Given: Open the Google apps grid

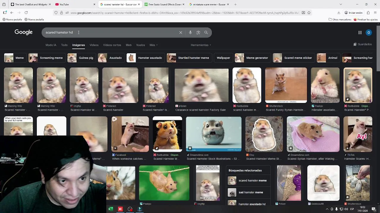Looking at the screenshot, I should pyautogui.click(x=360, y=33).
